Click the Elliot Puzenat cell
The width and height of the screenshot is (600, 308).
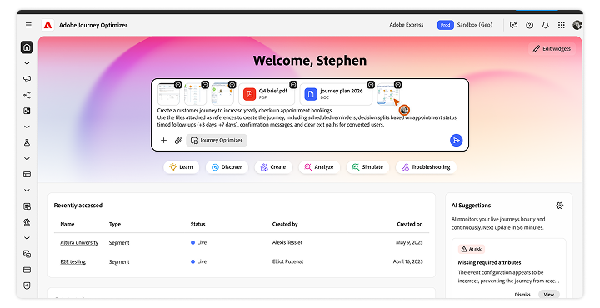[287, 261]
